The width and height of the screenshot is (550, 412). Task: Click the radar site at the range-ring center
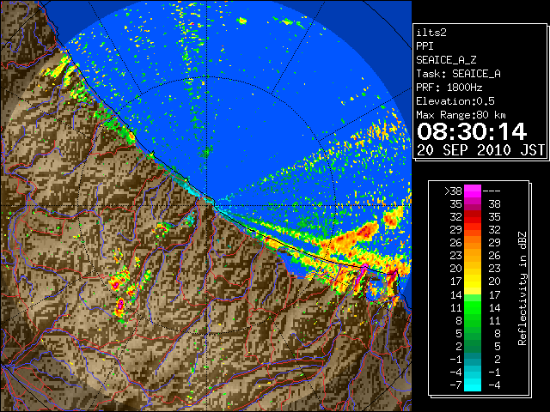point(207,205)
